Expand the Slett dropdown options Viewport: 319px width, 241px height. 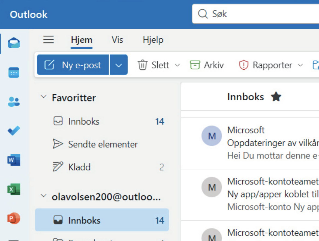point(177,65)
